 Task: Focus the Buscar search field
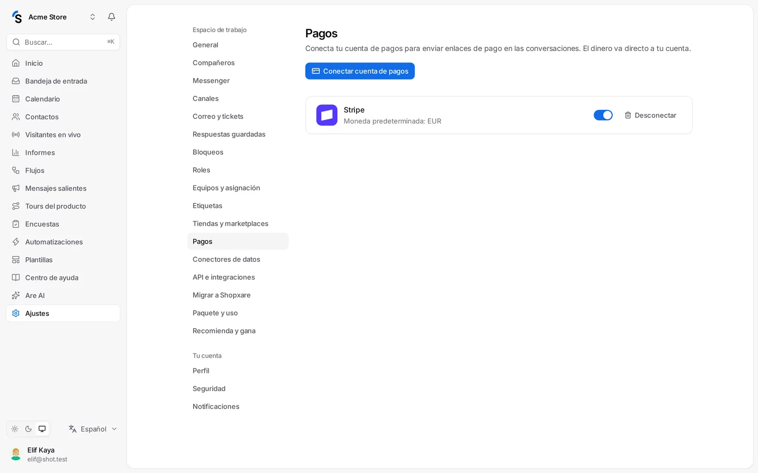pos(63,42)
